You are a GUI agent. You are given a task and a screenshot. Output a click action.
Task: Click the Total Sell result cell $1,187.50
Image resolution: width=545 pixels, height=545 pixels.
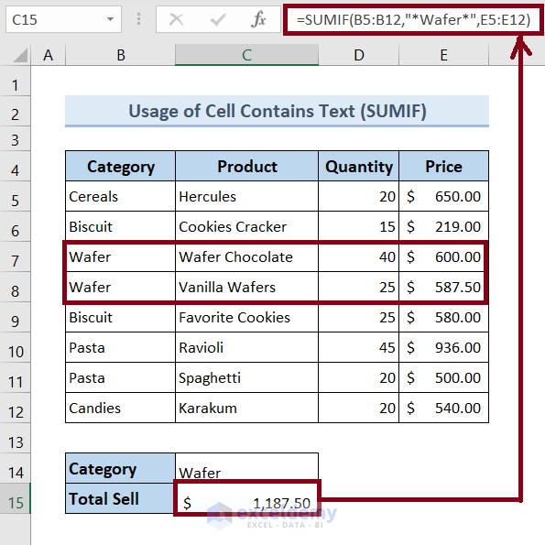[x=246, y=498]
